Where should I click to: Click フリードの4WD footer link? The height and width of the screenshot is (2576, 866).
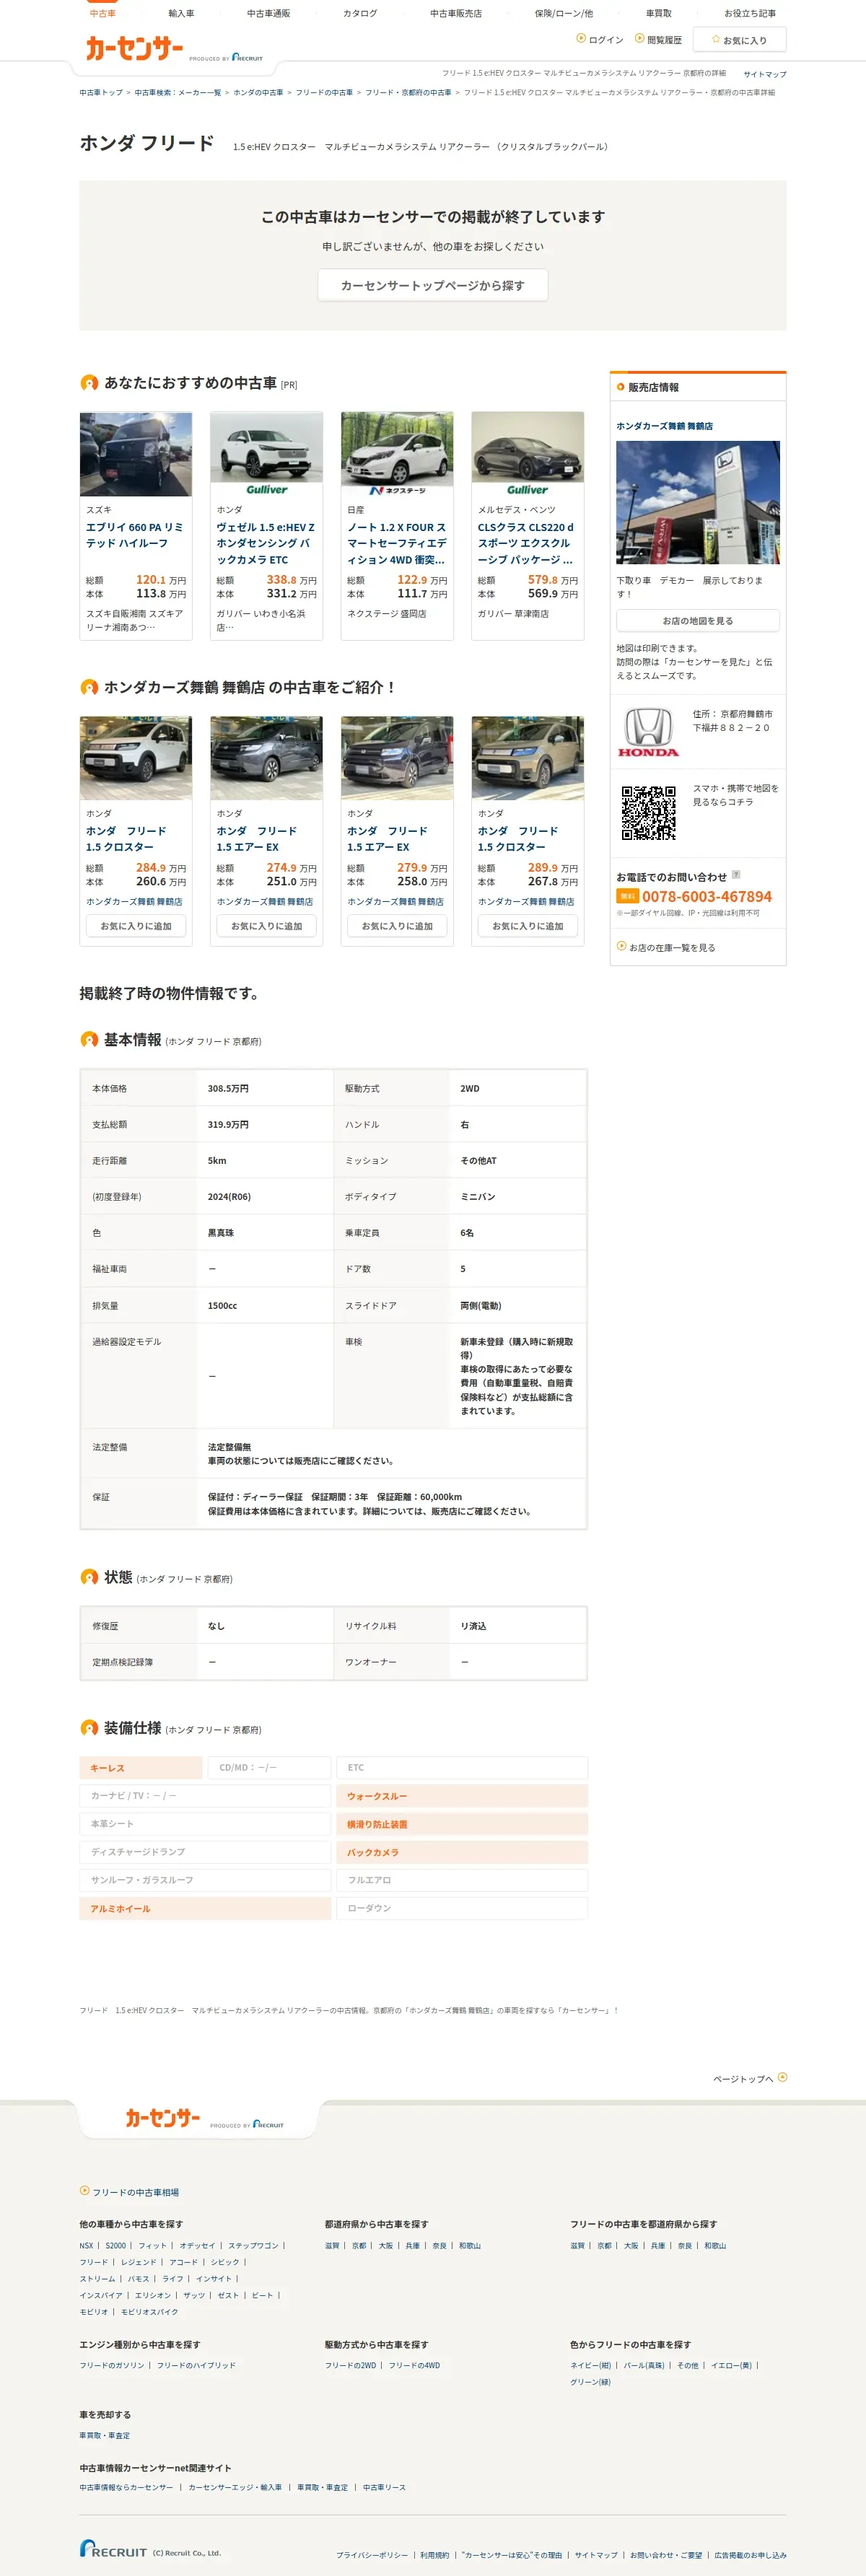pyautogui.click(x=414, y=2365)
